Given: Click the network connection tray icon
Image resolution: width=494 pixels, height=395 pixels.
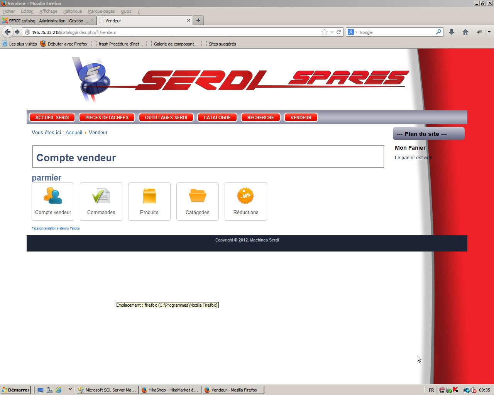Looking at the screenshot, I should pos(466,390).
